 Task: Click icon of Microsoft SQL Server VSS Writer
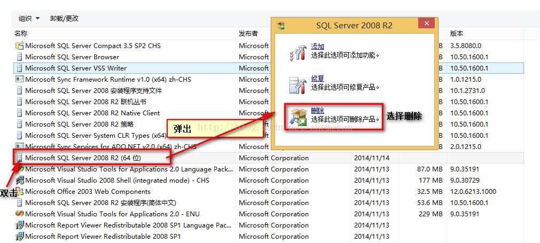click(x=20, y=68)
